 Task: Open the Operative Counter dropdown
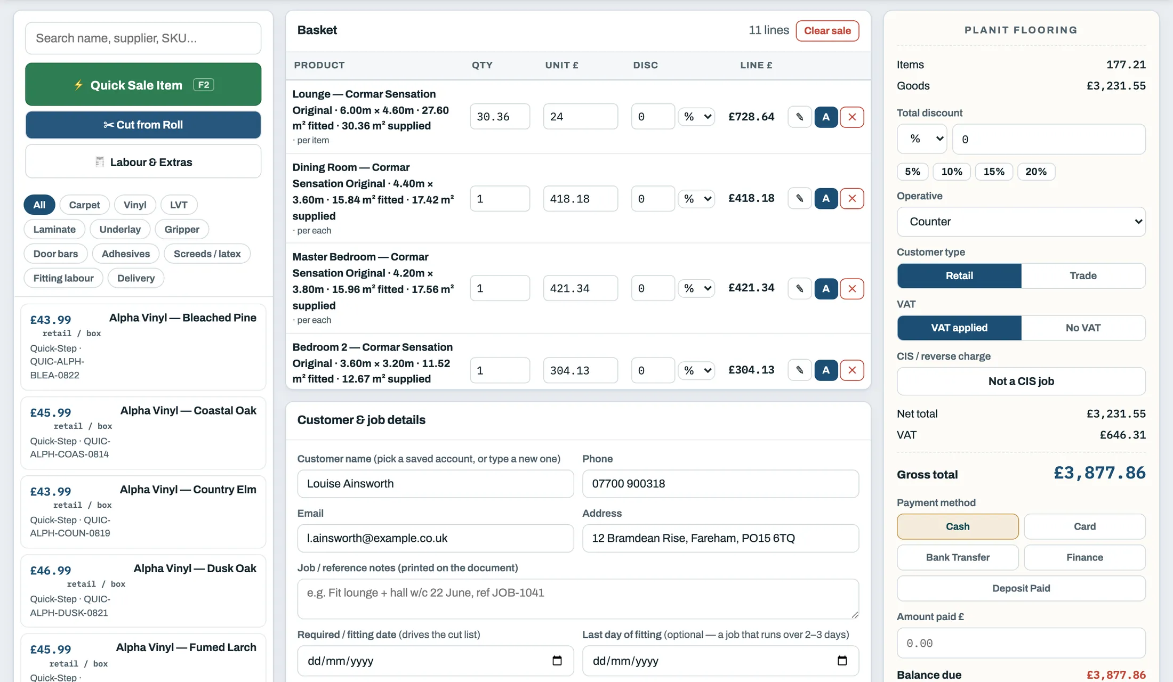tap(1021, 222)
